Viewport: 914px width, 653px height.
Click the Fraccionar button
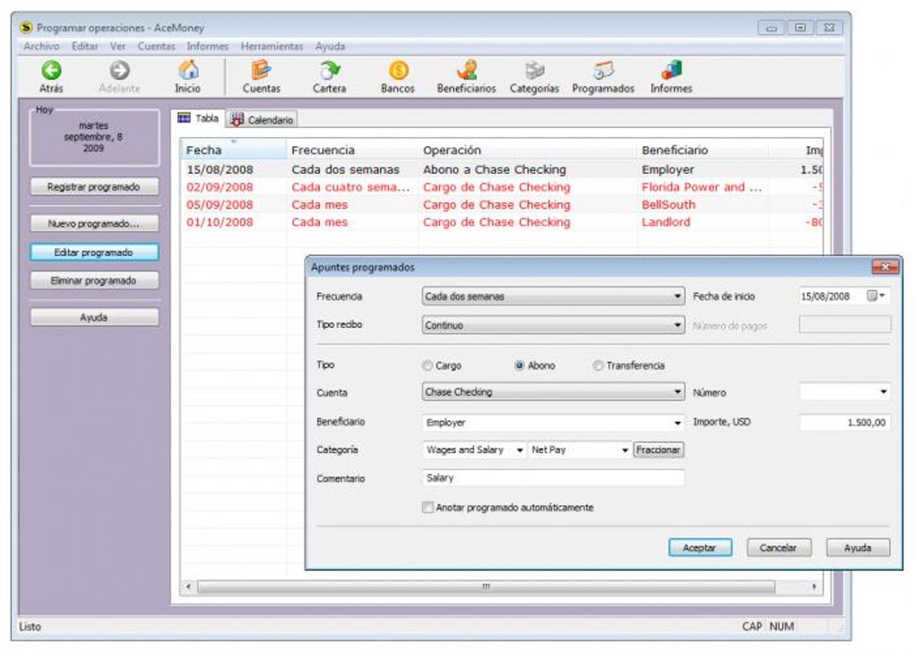point(658,450)
